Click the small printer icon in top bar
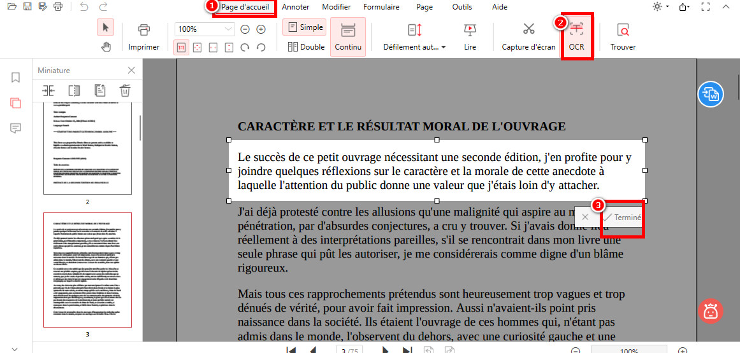740x353 pixels. coord(58,6)
